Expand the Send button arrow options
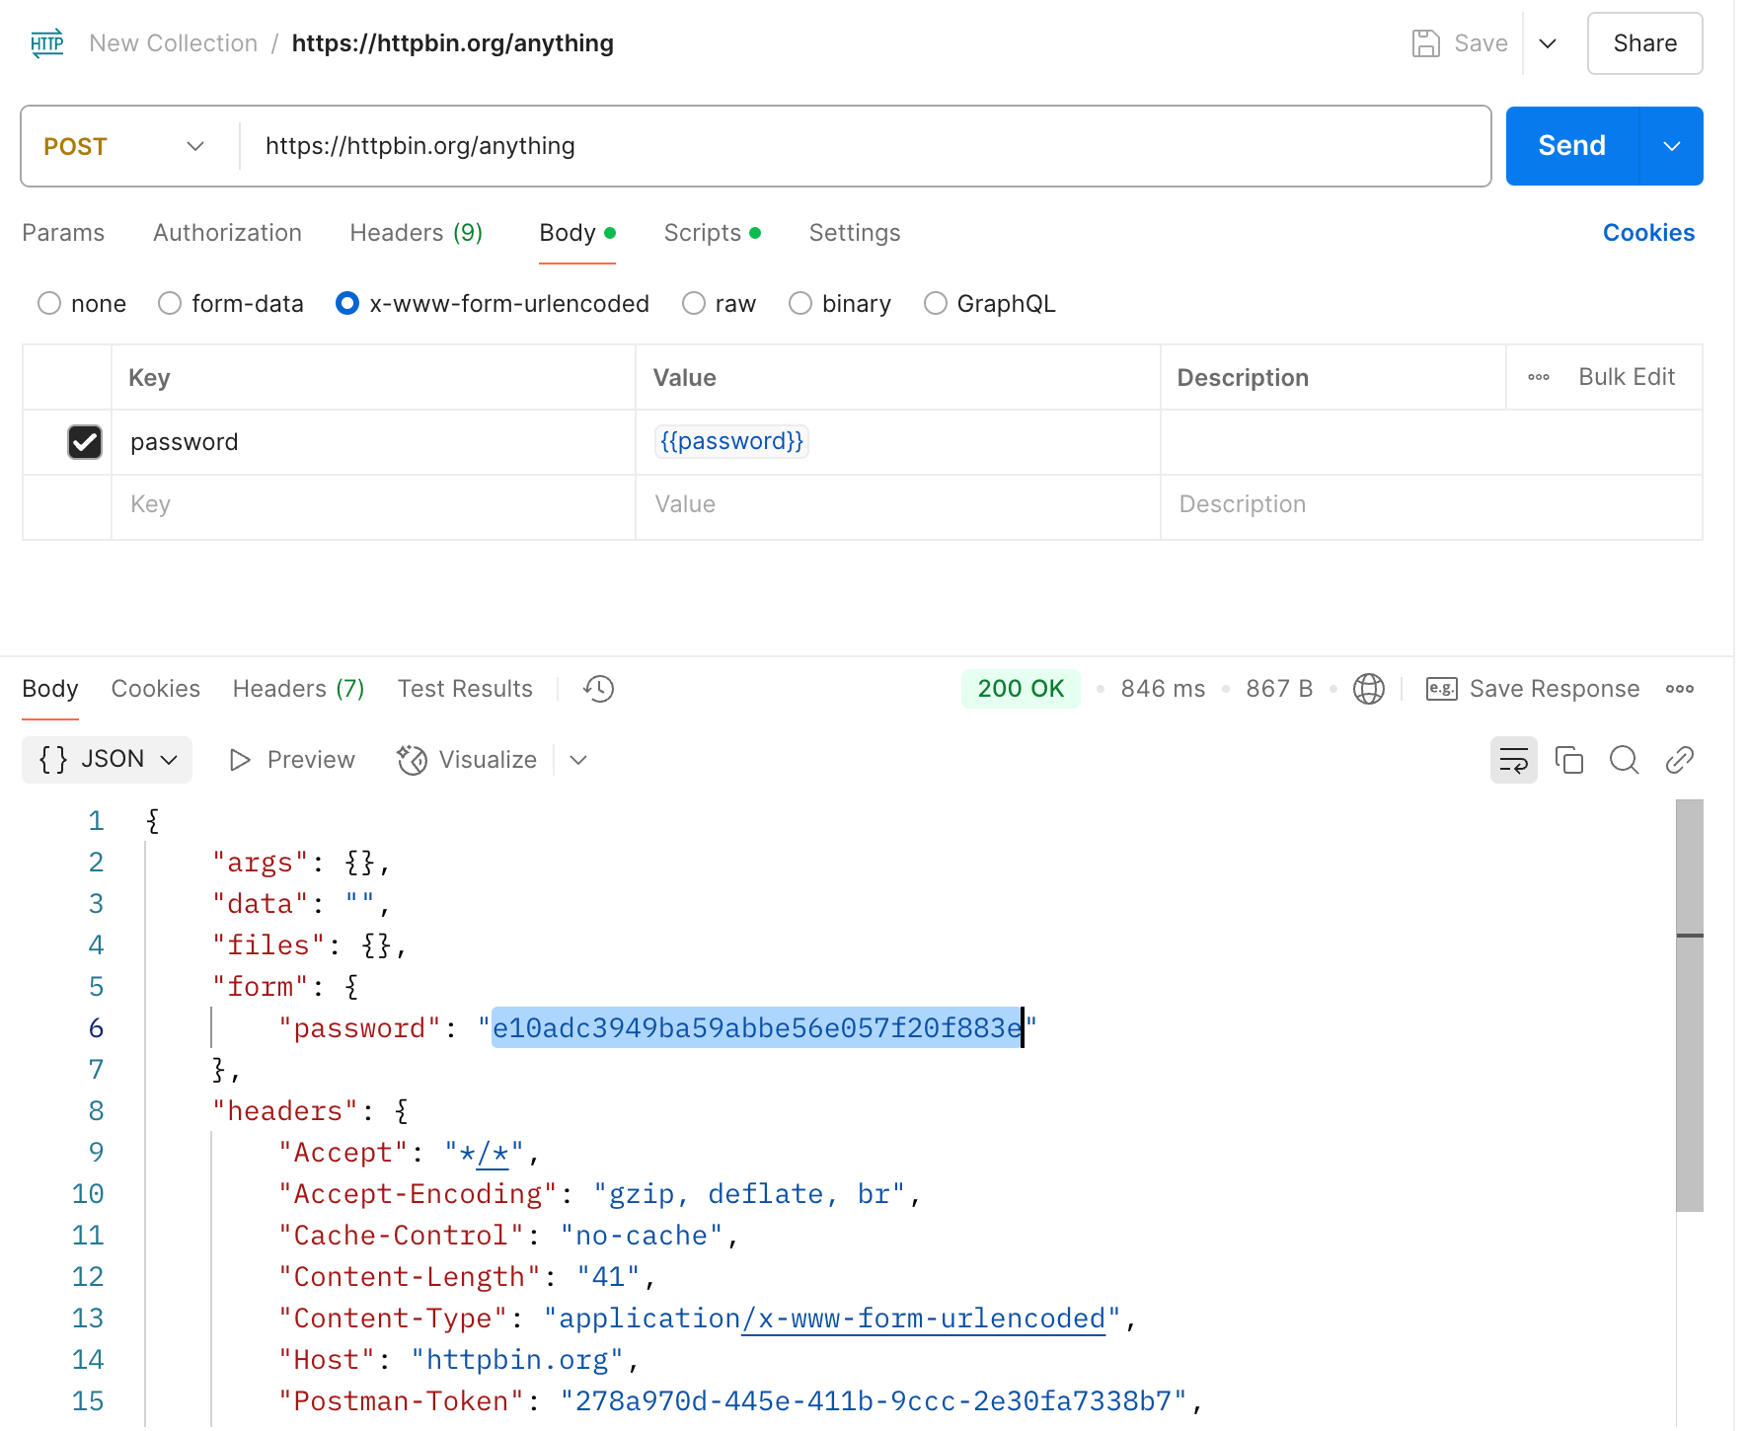The image size is (1749, 1431). pos(1671,146)
